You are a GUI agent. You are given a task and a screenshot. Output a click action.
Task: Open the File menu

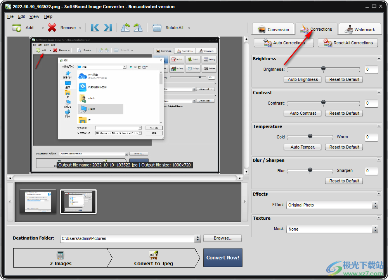click(10, 16)
